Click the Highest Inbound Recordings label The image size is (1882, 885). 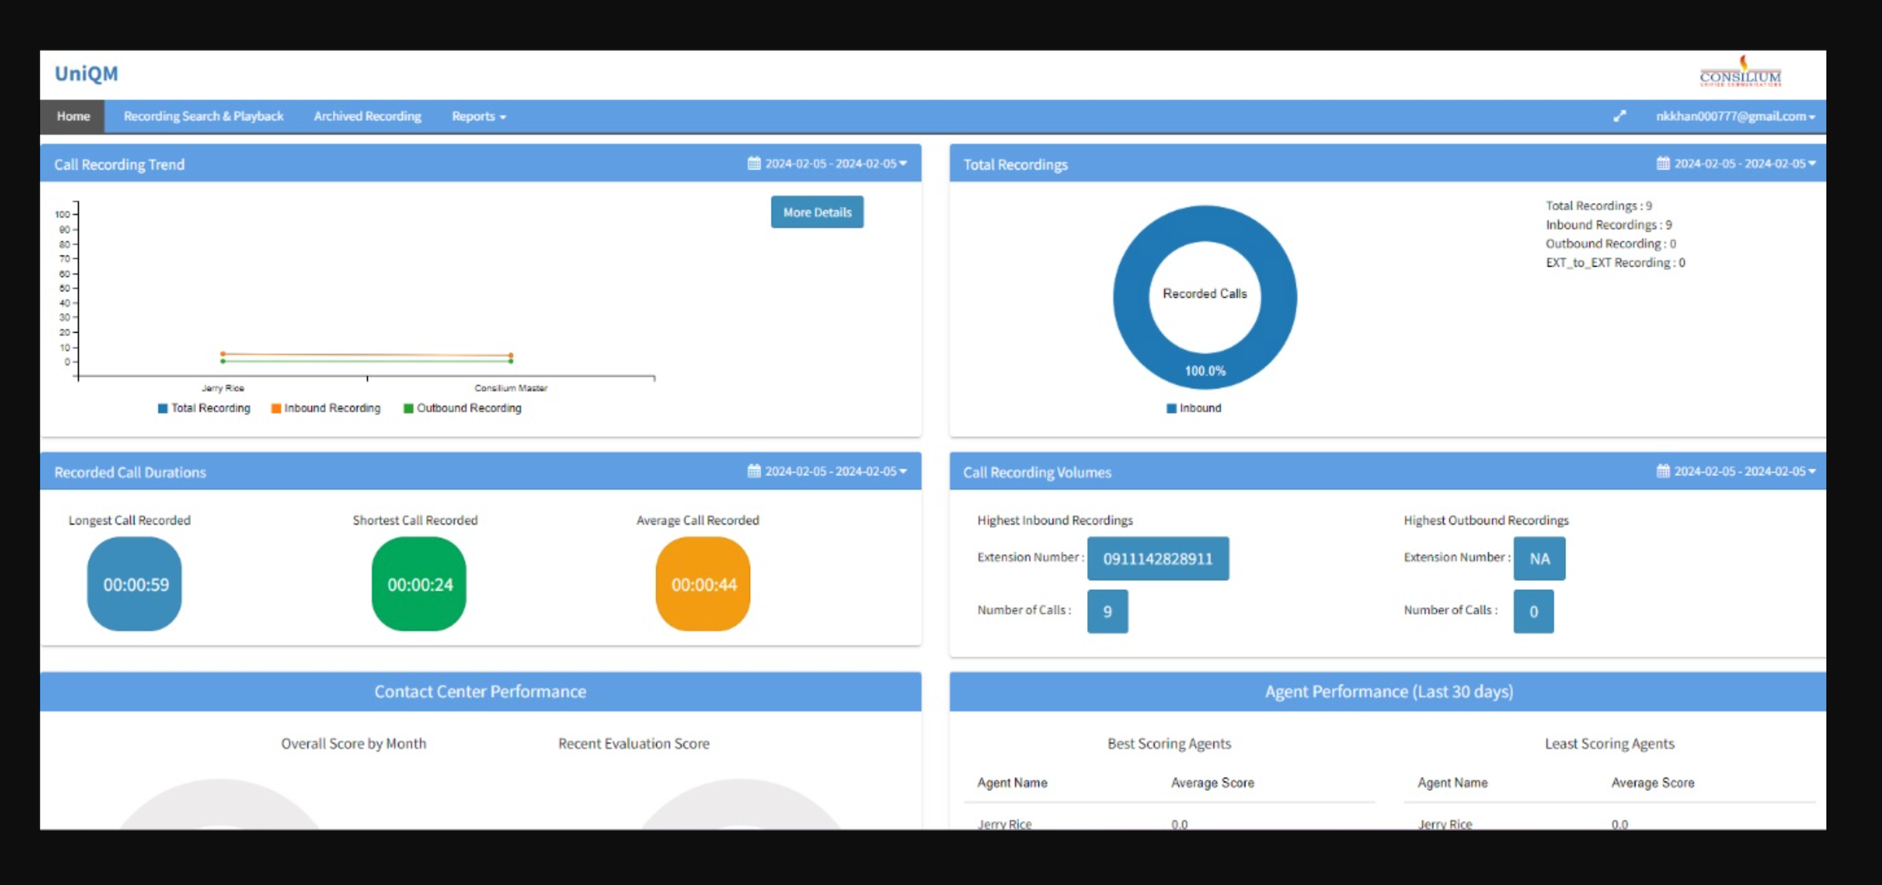[x=1055, y=520]
